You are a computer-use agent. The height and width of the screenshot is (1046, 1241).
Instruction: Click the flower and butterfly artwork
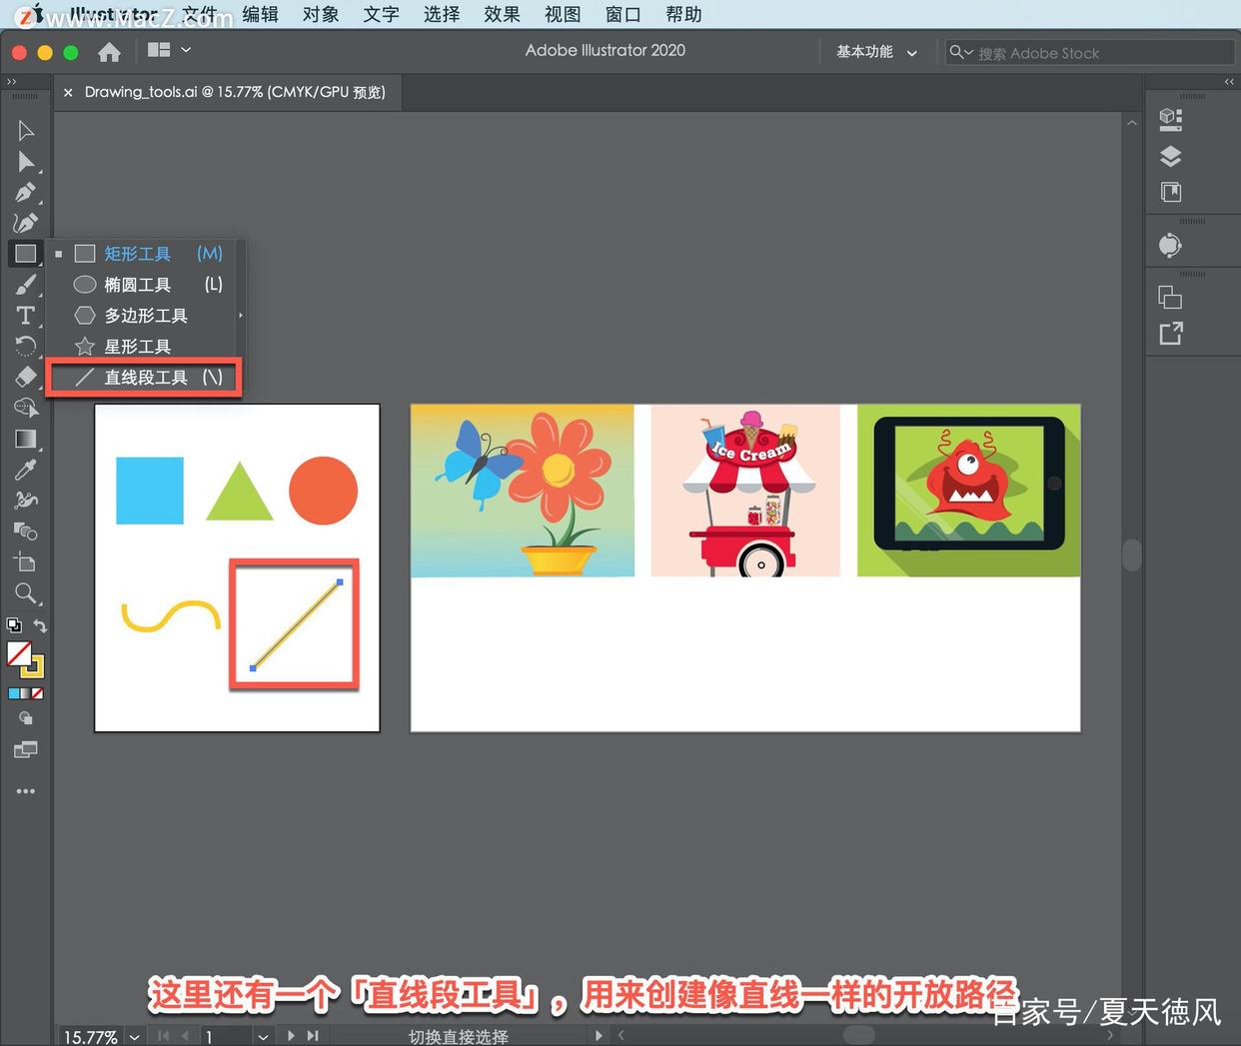point(523,491)
